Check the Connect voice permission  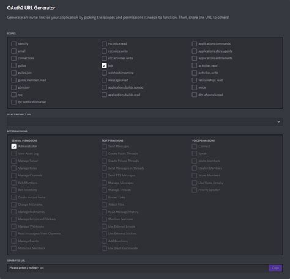195,147
